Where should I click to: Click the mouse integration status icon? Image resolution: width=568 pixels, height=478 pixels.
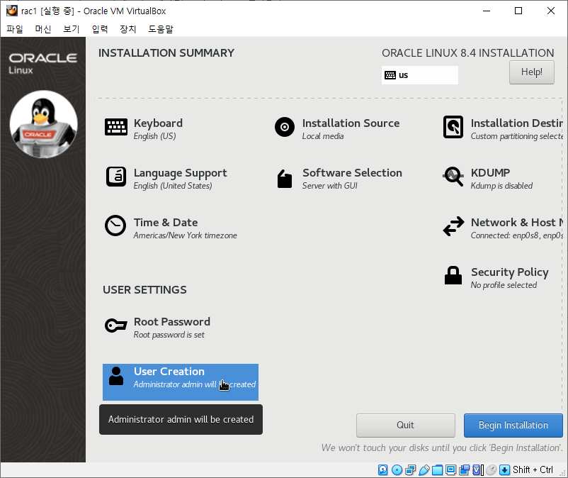coord(492,470)
